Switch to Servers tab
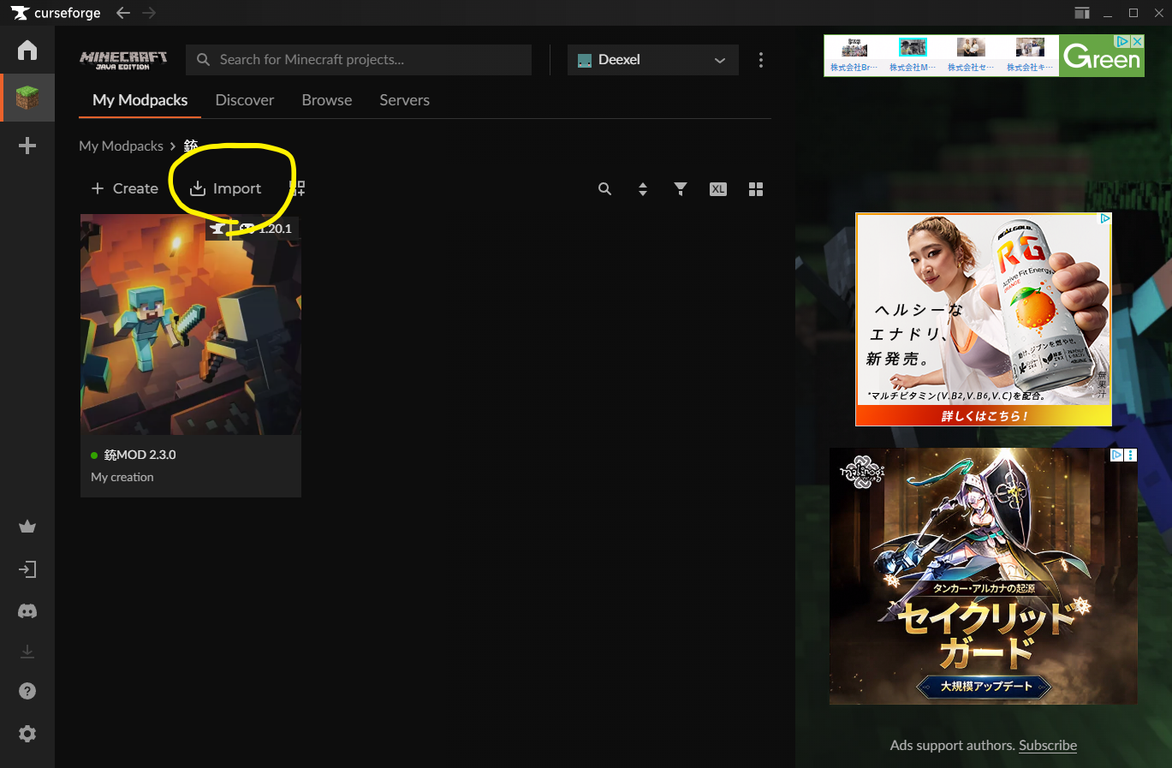The width and height of the screenshot is (1172, 768). pos(405,100)
